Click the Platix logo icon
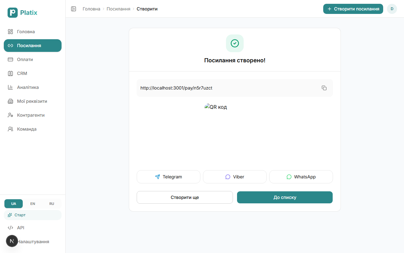Viewport: 404px width, 253px height. click(x=13, y=13)
